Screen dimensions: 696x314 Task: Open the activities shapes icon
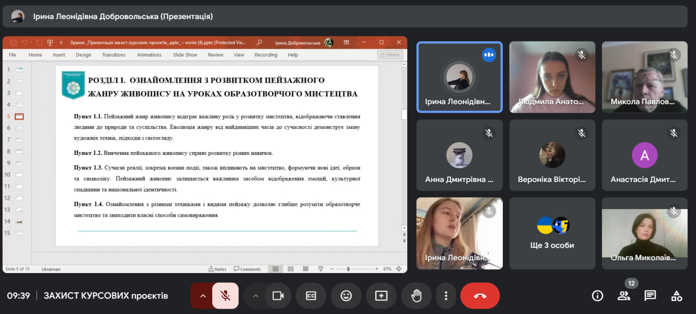pos(676,295)
